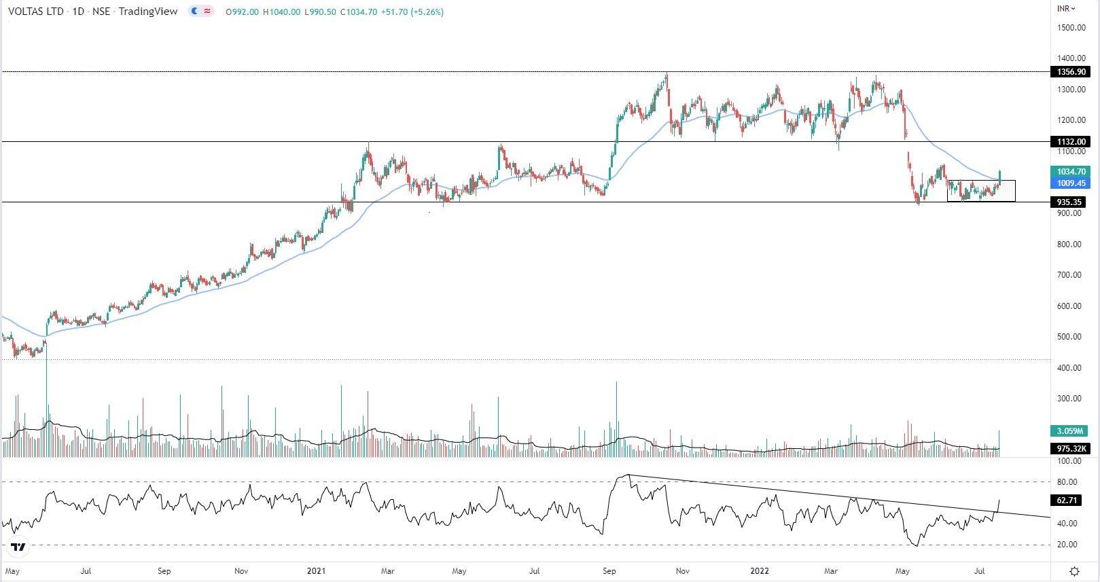Click the 975.32K volume average label

(1070, 449)
